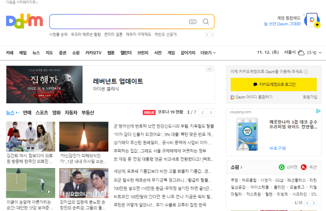Click trending keyword 채무자 구제제도
This screenshot has width=326, height=211.
point(139,35)
